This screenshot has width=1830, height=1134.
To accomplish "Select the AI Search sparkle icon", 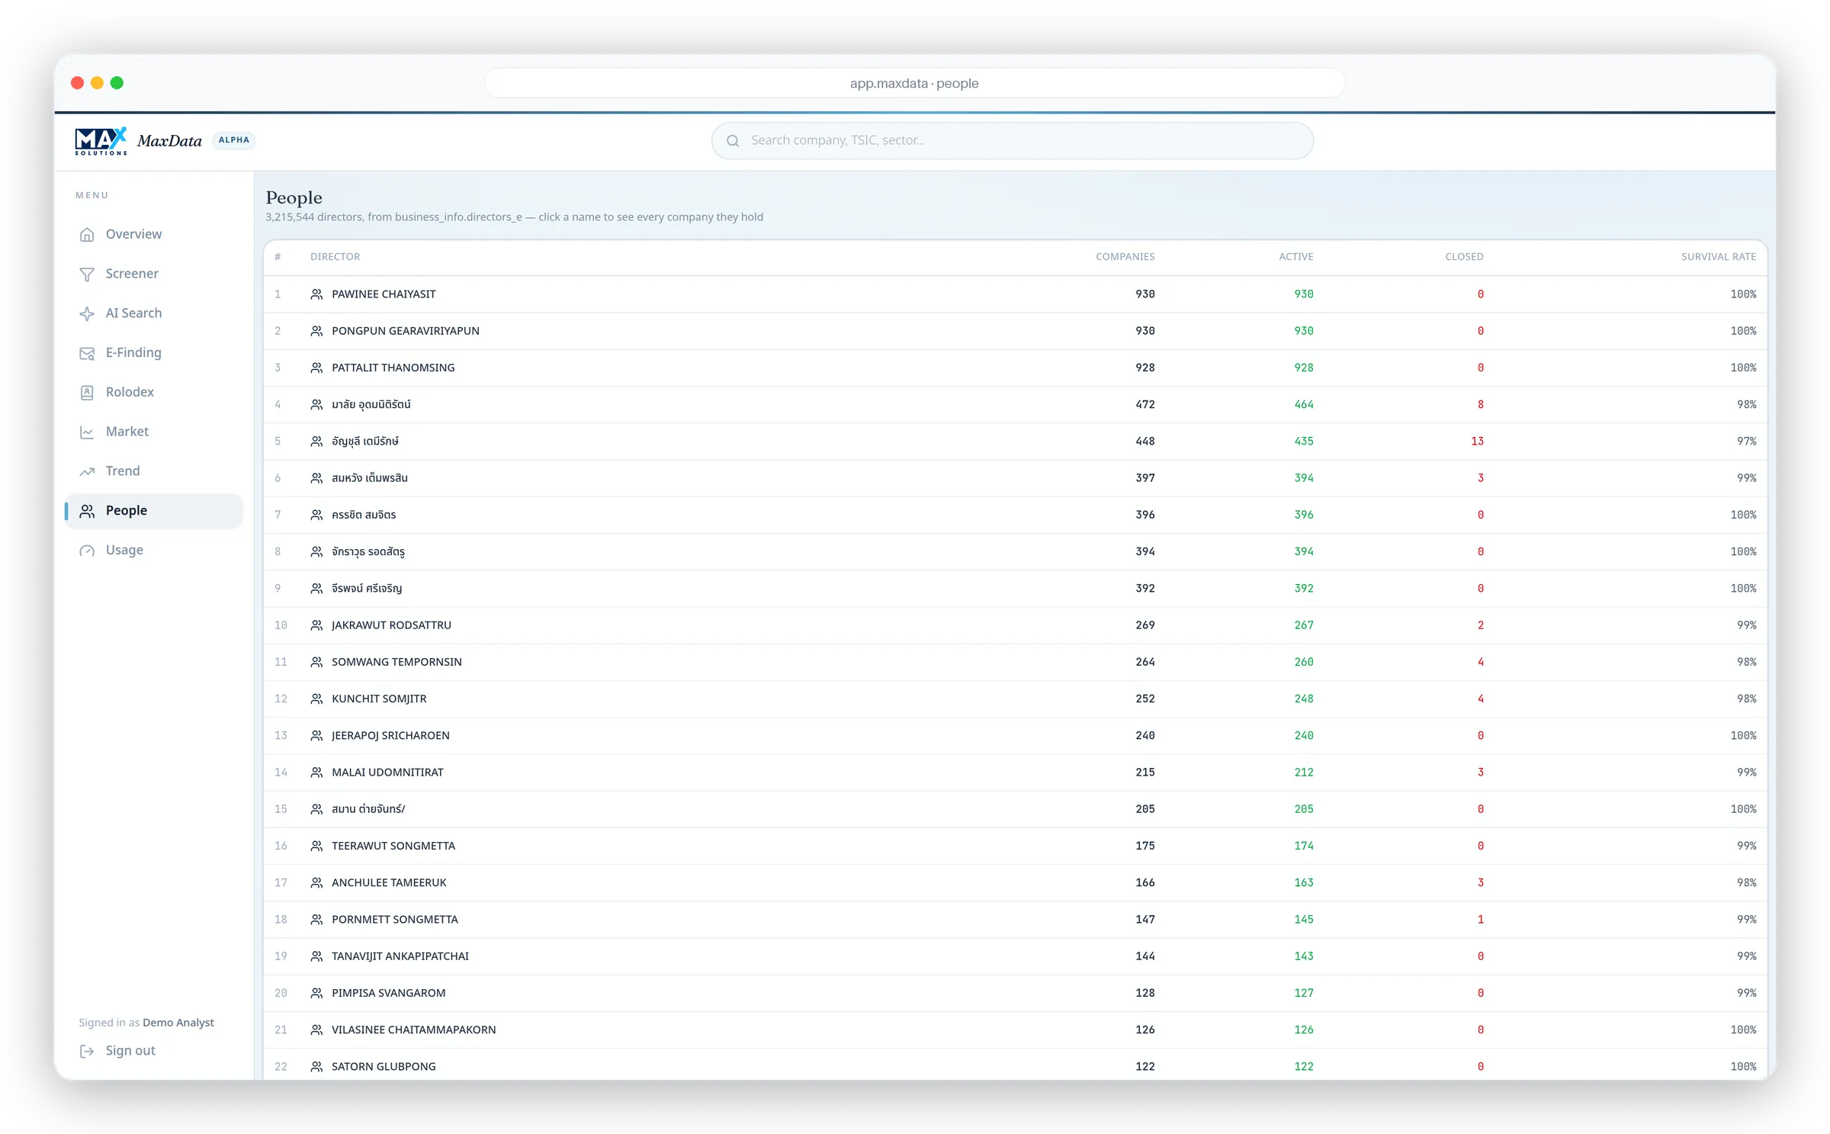I will 87,313.
